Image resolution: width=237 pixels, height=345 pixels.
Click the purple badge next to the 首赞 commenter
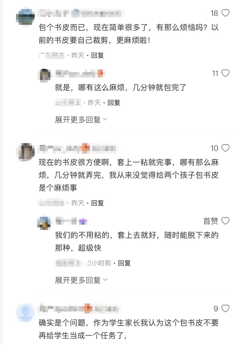tap(83, 221)
